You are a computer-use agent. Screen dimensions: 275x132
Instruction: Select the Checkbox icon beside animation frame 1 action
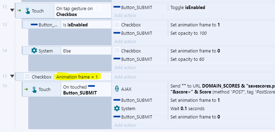117,25
